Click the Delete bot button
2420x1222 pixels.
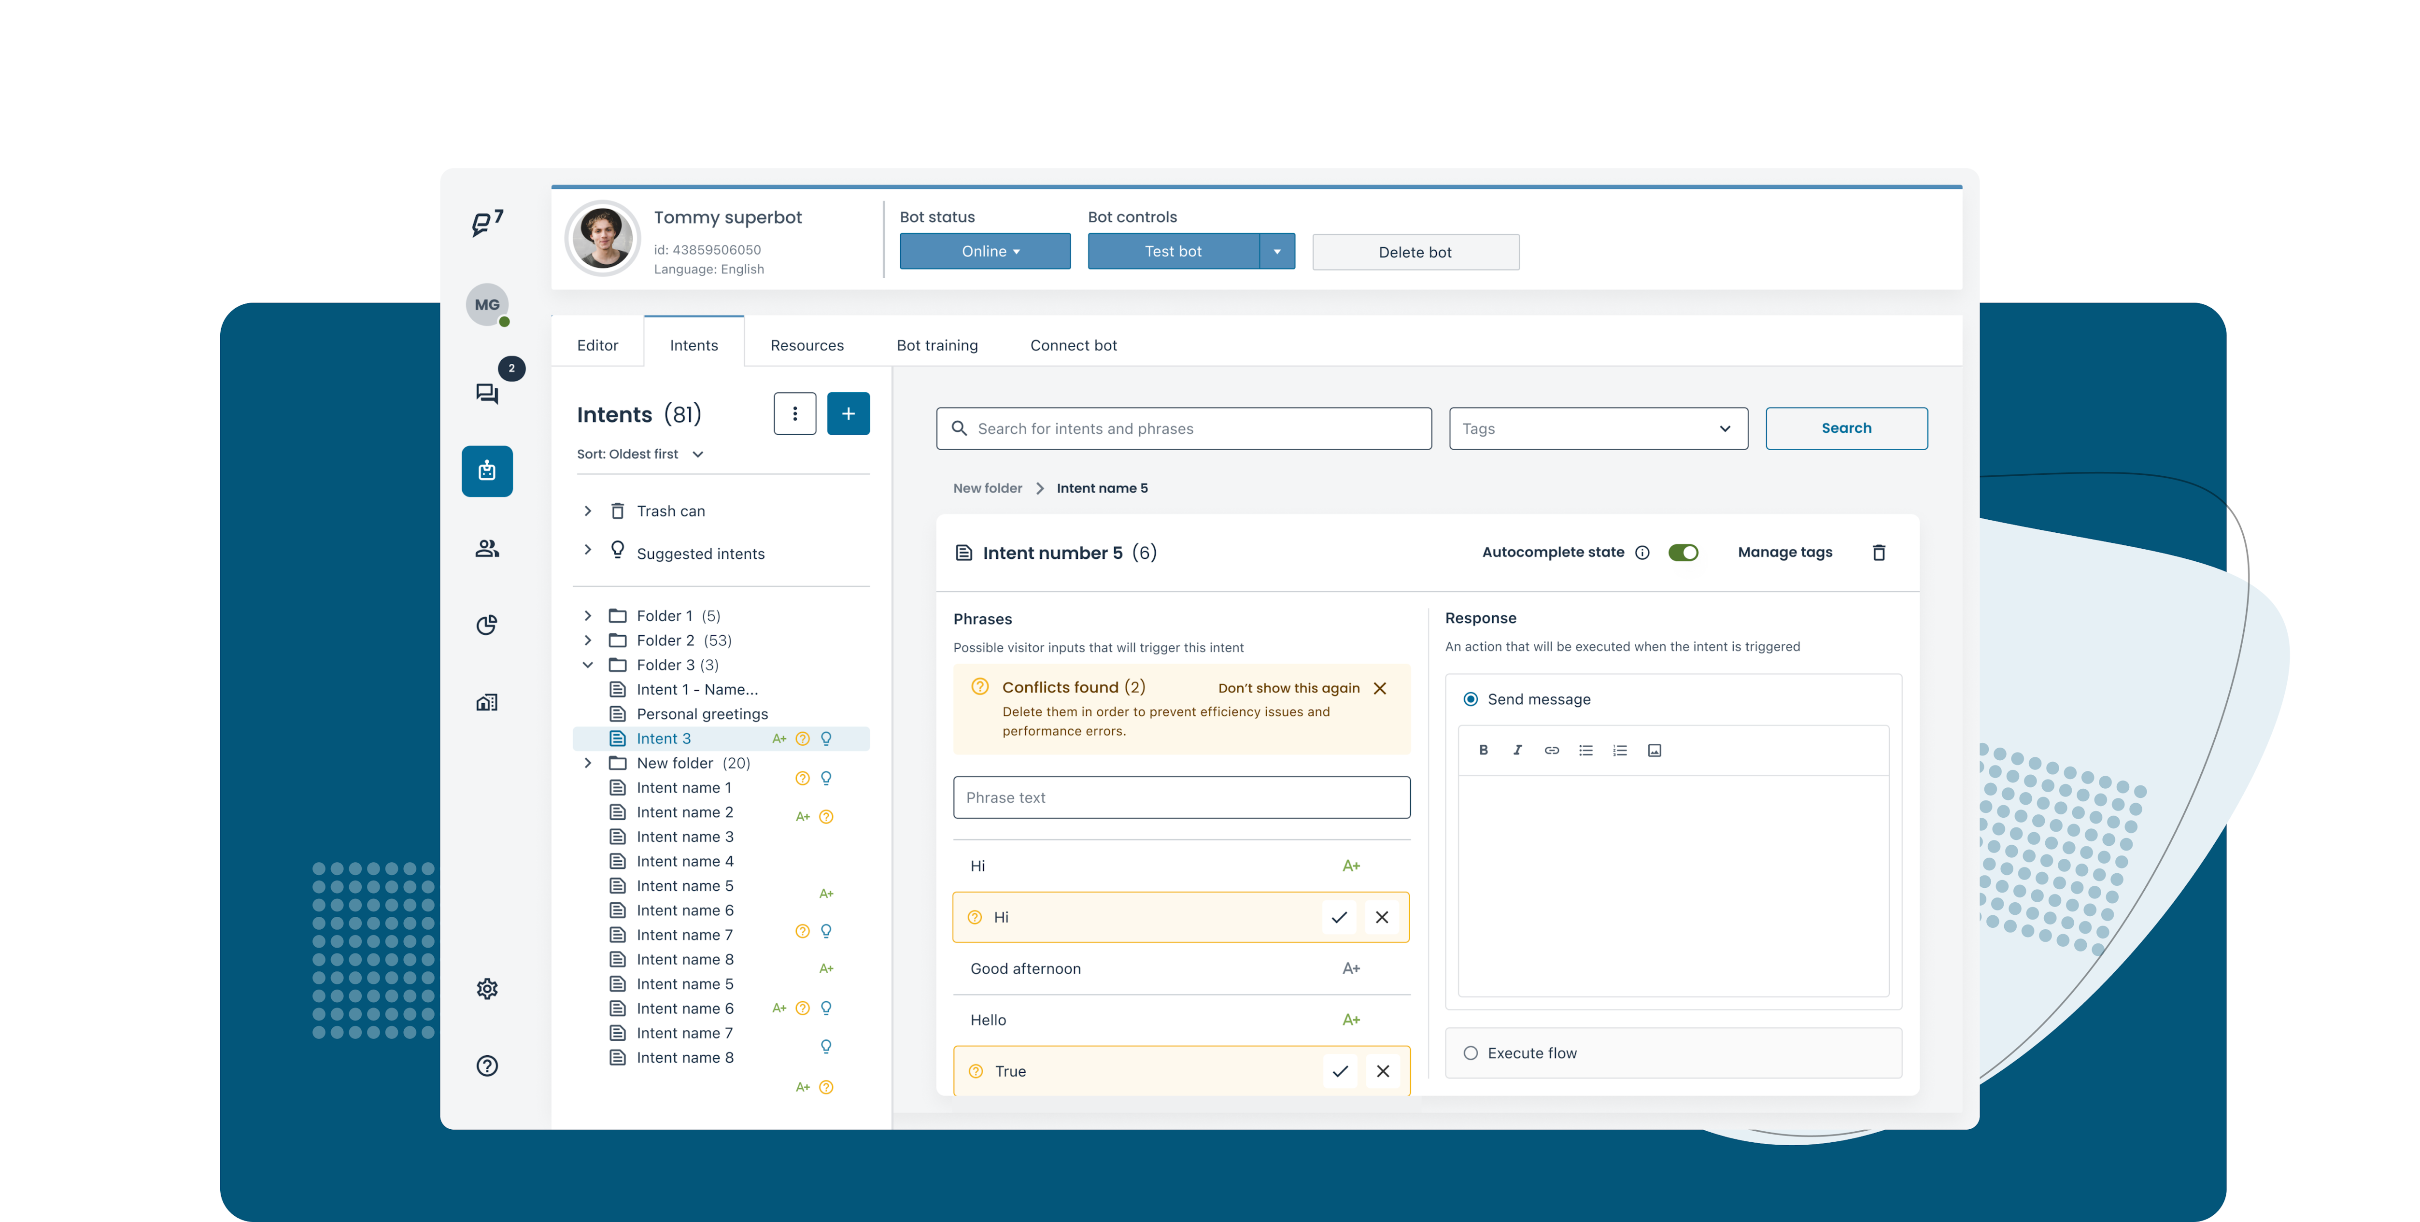tap(1415, 252)
